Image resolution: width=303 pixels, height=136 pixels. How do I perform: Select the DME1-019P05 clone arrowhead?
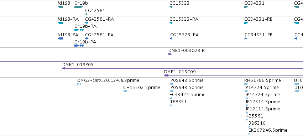(64, 68)
